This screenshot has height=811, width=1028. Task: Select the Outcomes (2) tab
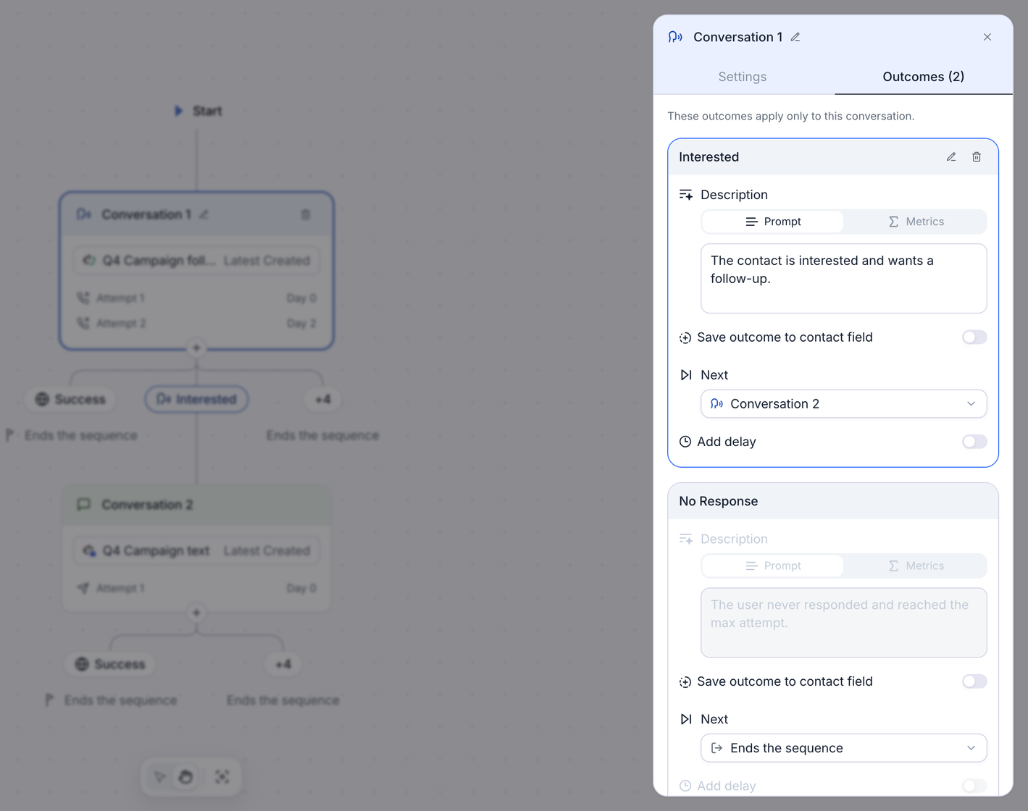pos(924,77)
